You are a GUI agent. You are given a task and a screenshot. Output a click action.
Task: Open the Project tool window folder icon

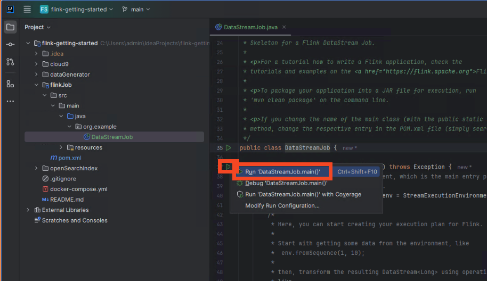(x=10, y=27)
